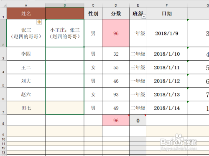Select row 9 header
Screen dimensions: 209x156
(3, 131)
